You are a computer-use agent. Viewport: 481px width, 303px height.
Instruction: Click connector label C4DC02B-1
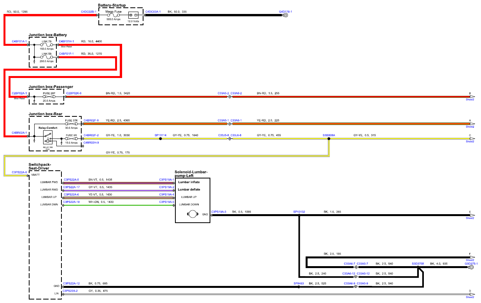point(88,12)
